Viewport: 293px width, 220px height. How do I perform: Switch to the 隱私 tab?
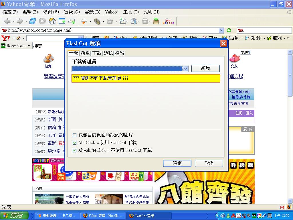tap(108, 53)
